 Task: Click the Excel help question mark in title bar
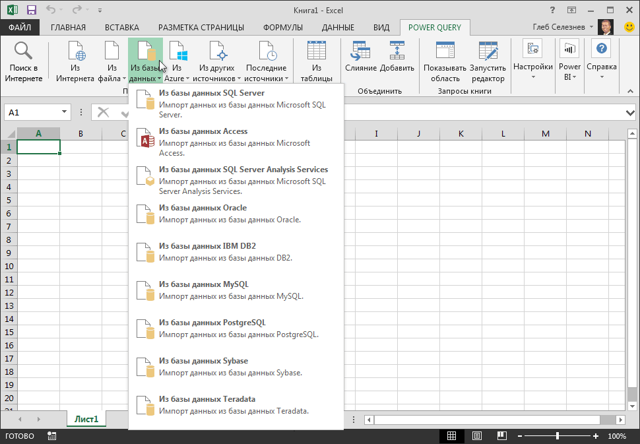click(x=553, y=10)
